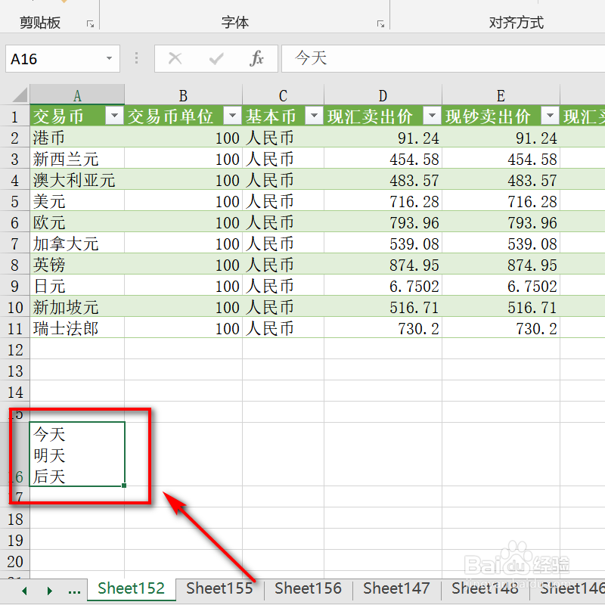
Task: Switch to Sheet148 tab
Action: (485, 589)
